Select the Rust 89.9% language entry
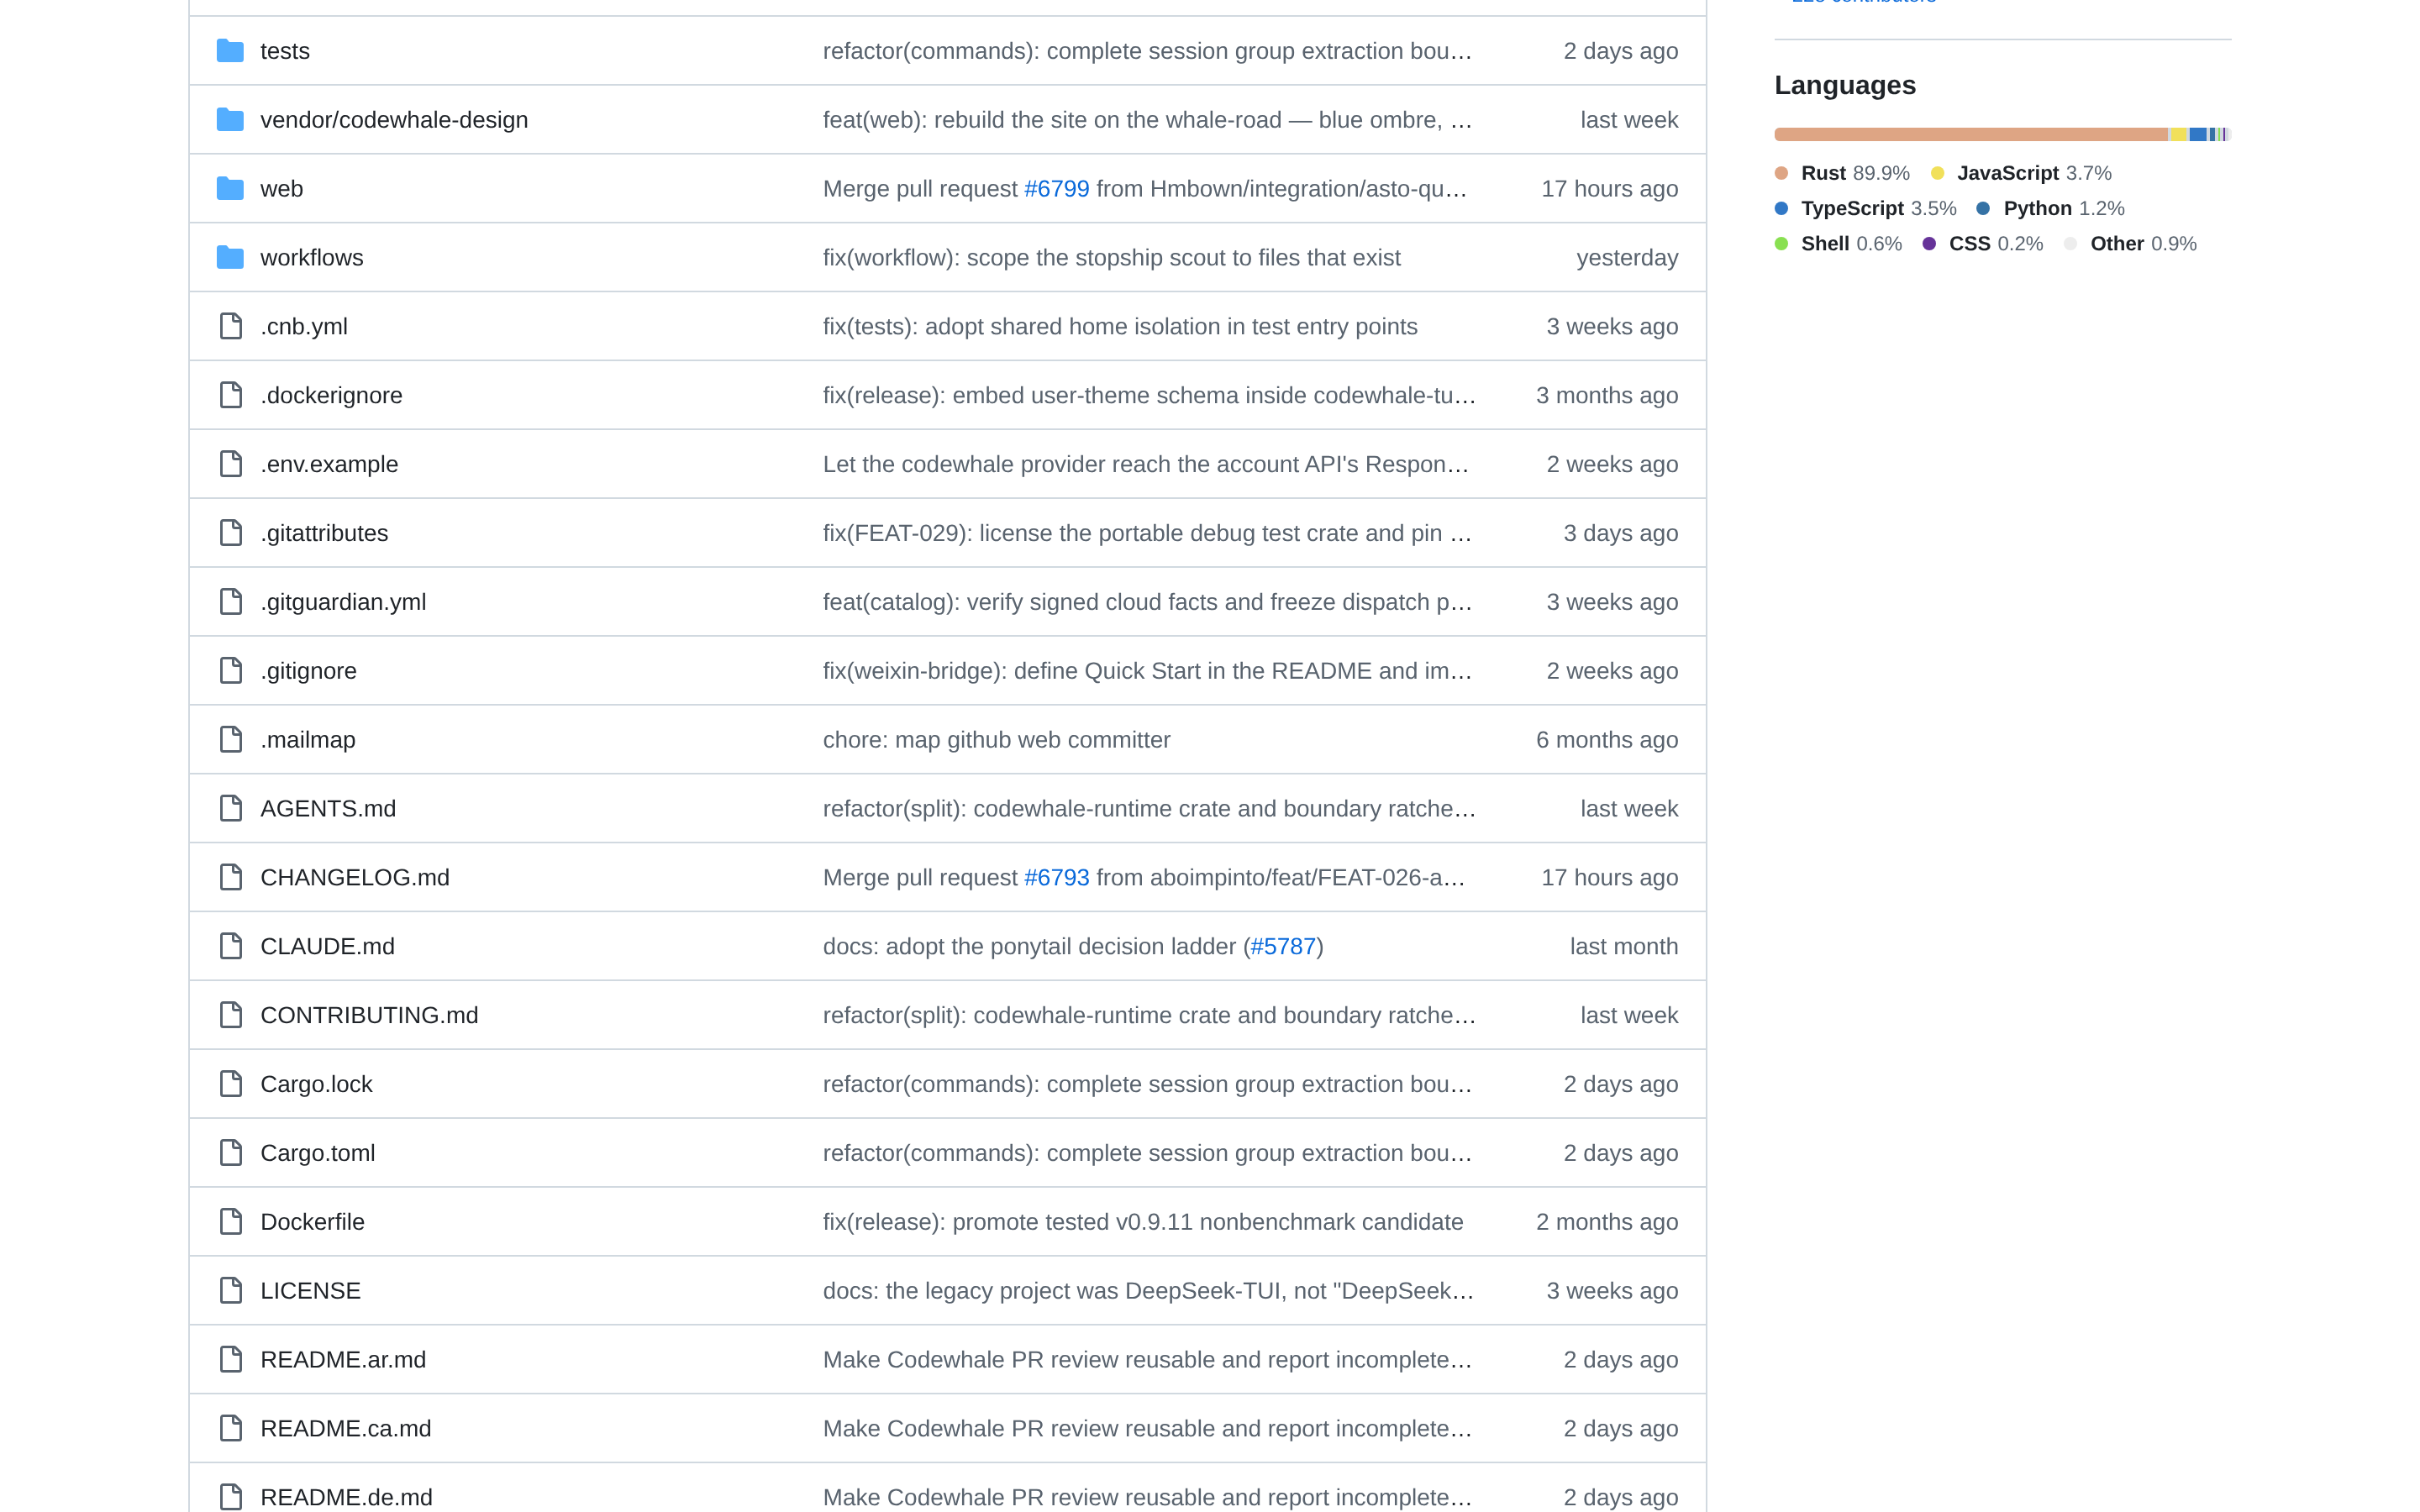2420x1512 pixels. (x=1842, y=173)
